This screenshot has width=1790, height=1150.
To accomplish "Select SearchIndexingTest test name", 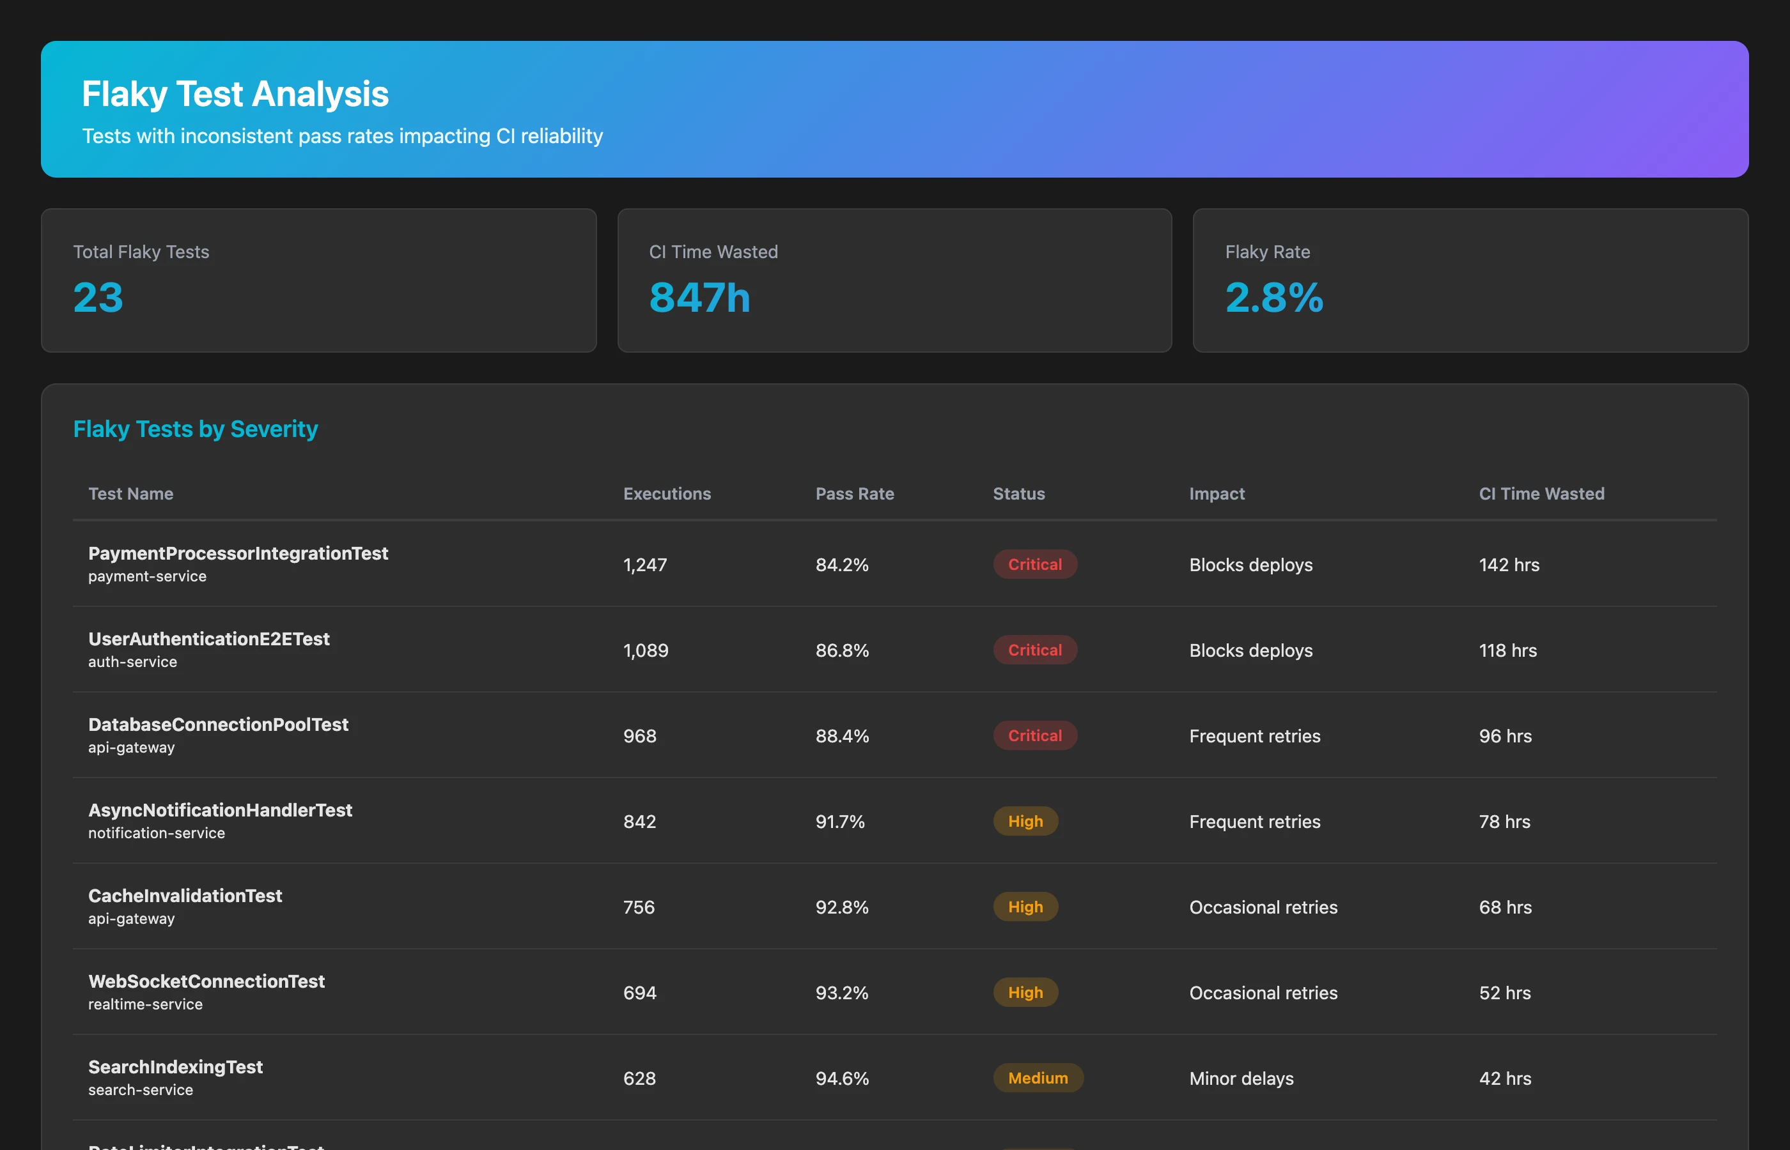I will (176, 1067).
